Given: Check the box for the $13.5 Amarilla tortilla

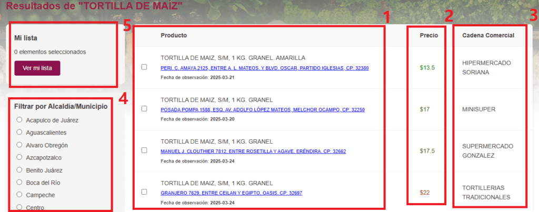Looking at the screenshot, I should [144, 67].
